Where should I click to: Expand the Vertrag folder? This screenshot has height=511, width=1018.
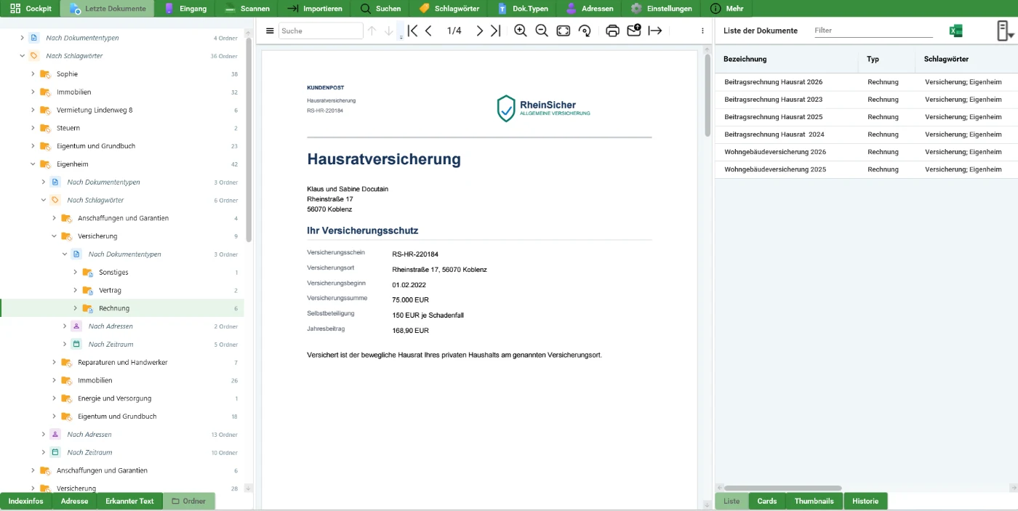76,290
